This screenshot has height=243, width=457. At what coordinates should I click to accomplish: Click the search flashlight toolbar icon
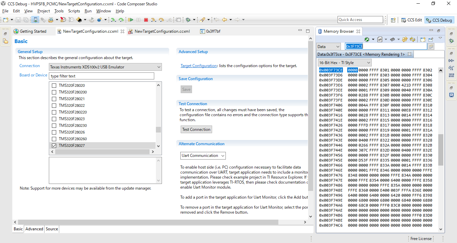point(202,20)
